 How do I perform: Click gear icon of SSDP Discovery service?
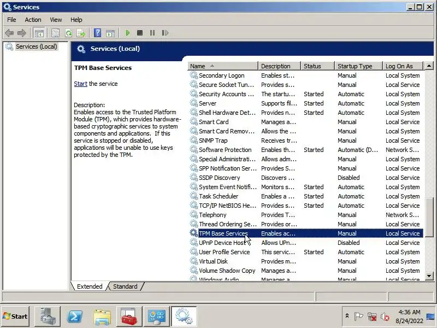pyautogui.click(x=194, y=177)
